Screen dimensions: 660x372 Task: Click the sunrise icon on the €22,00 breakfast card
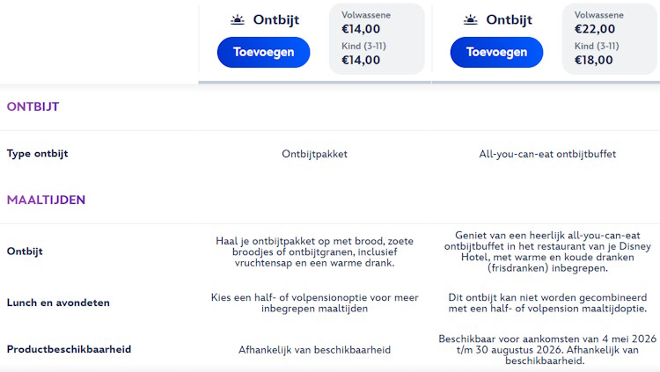(471, 20)
